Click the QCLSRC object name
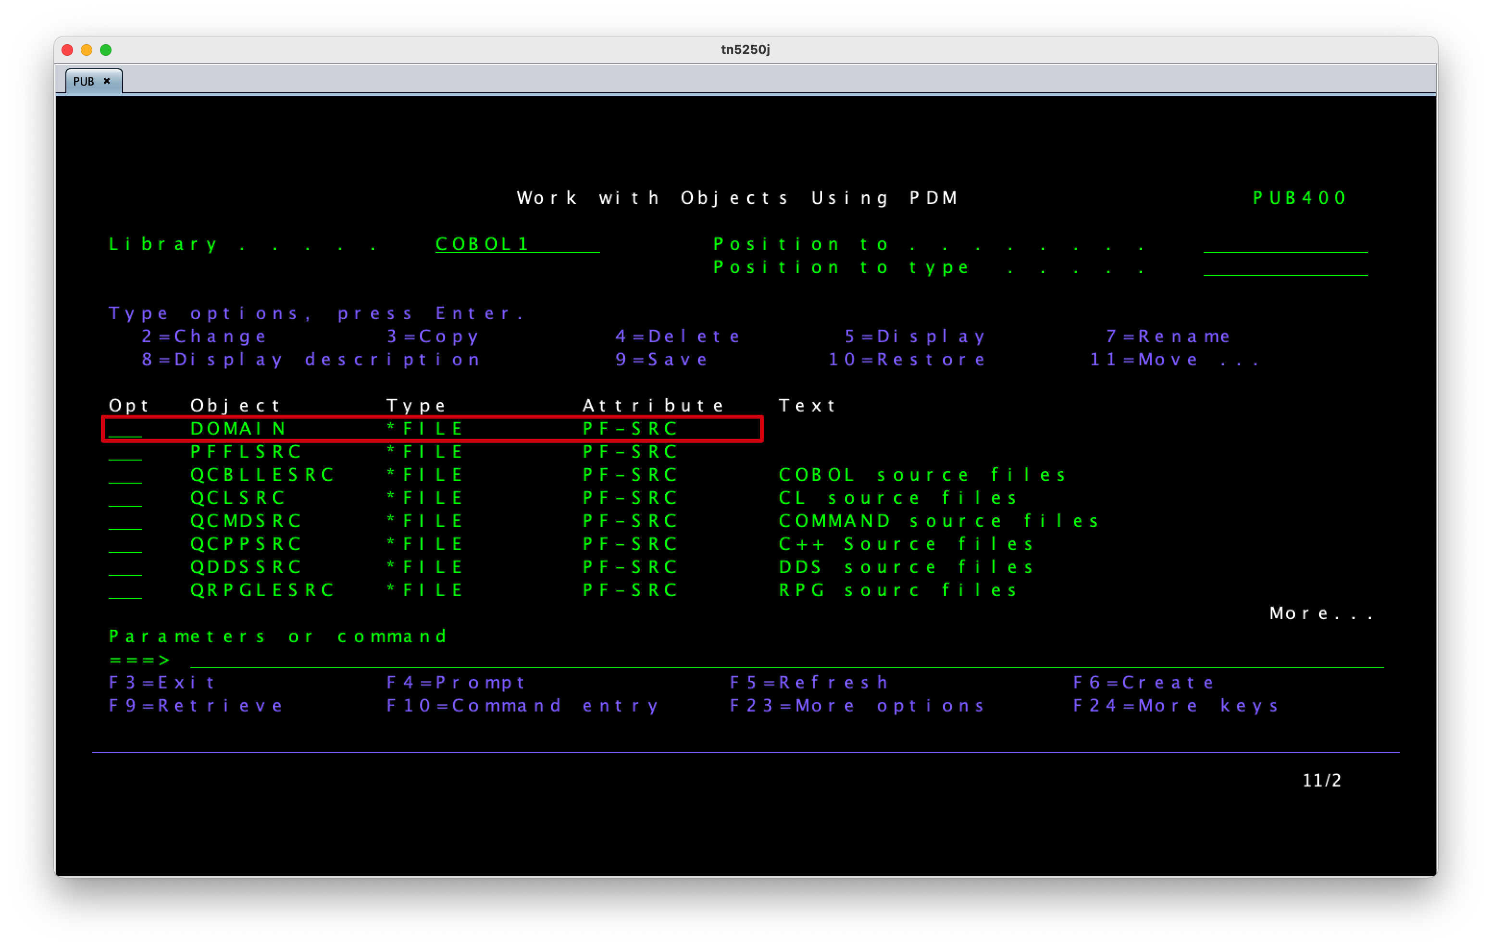 click(237, 498)
